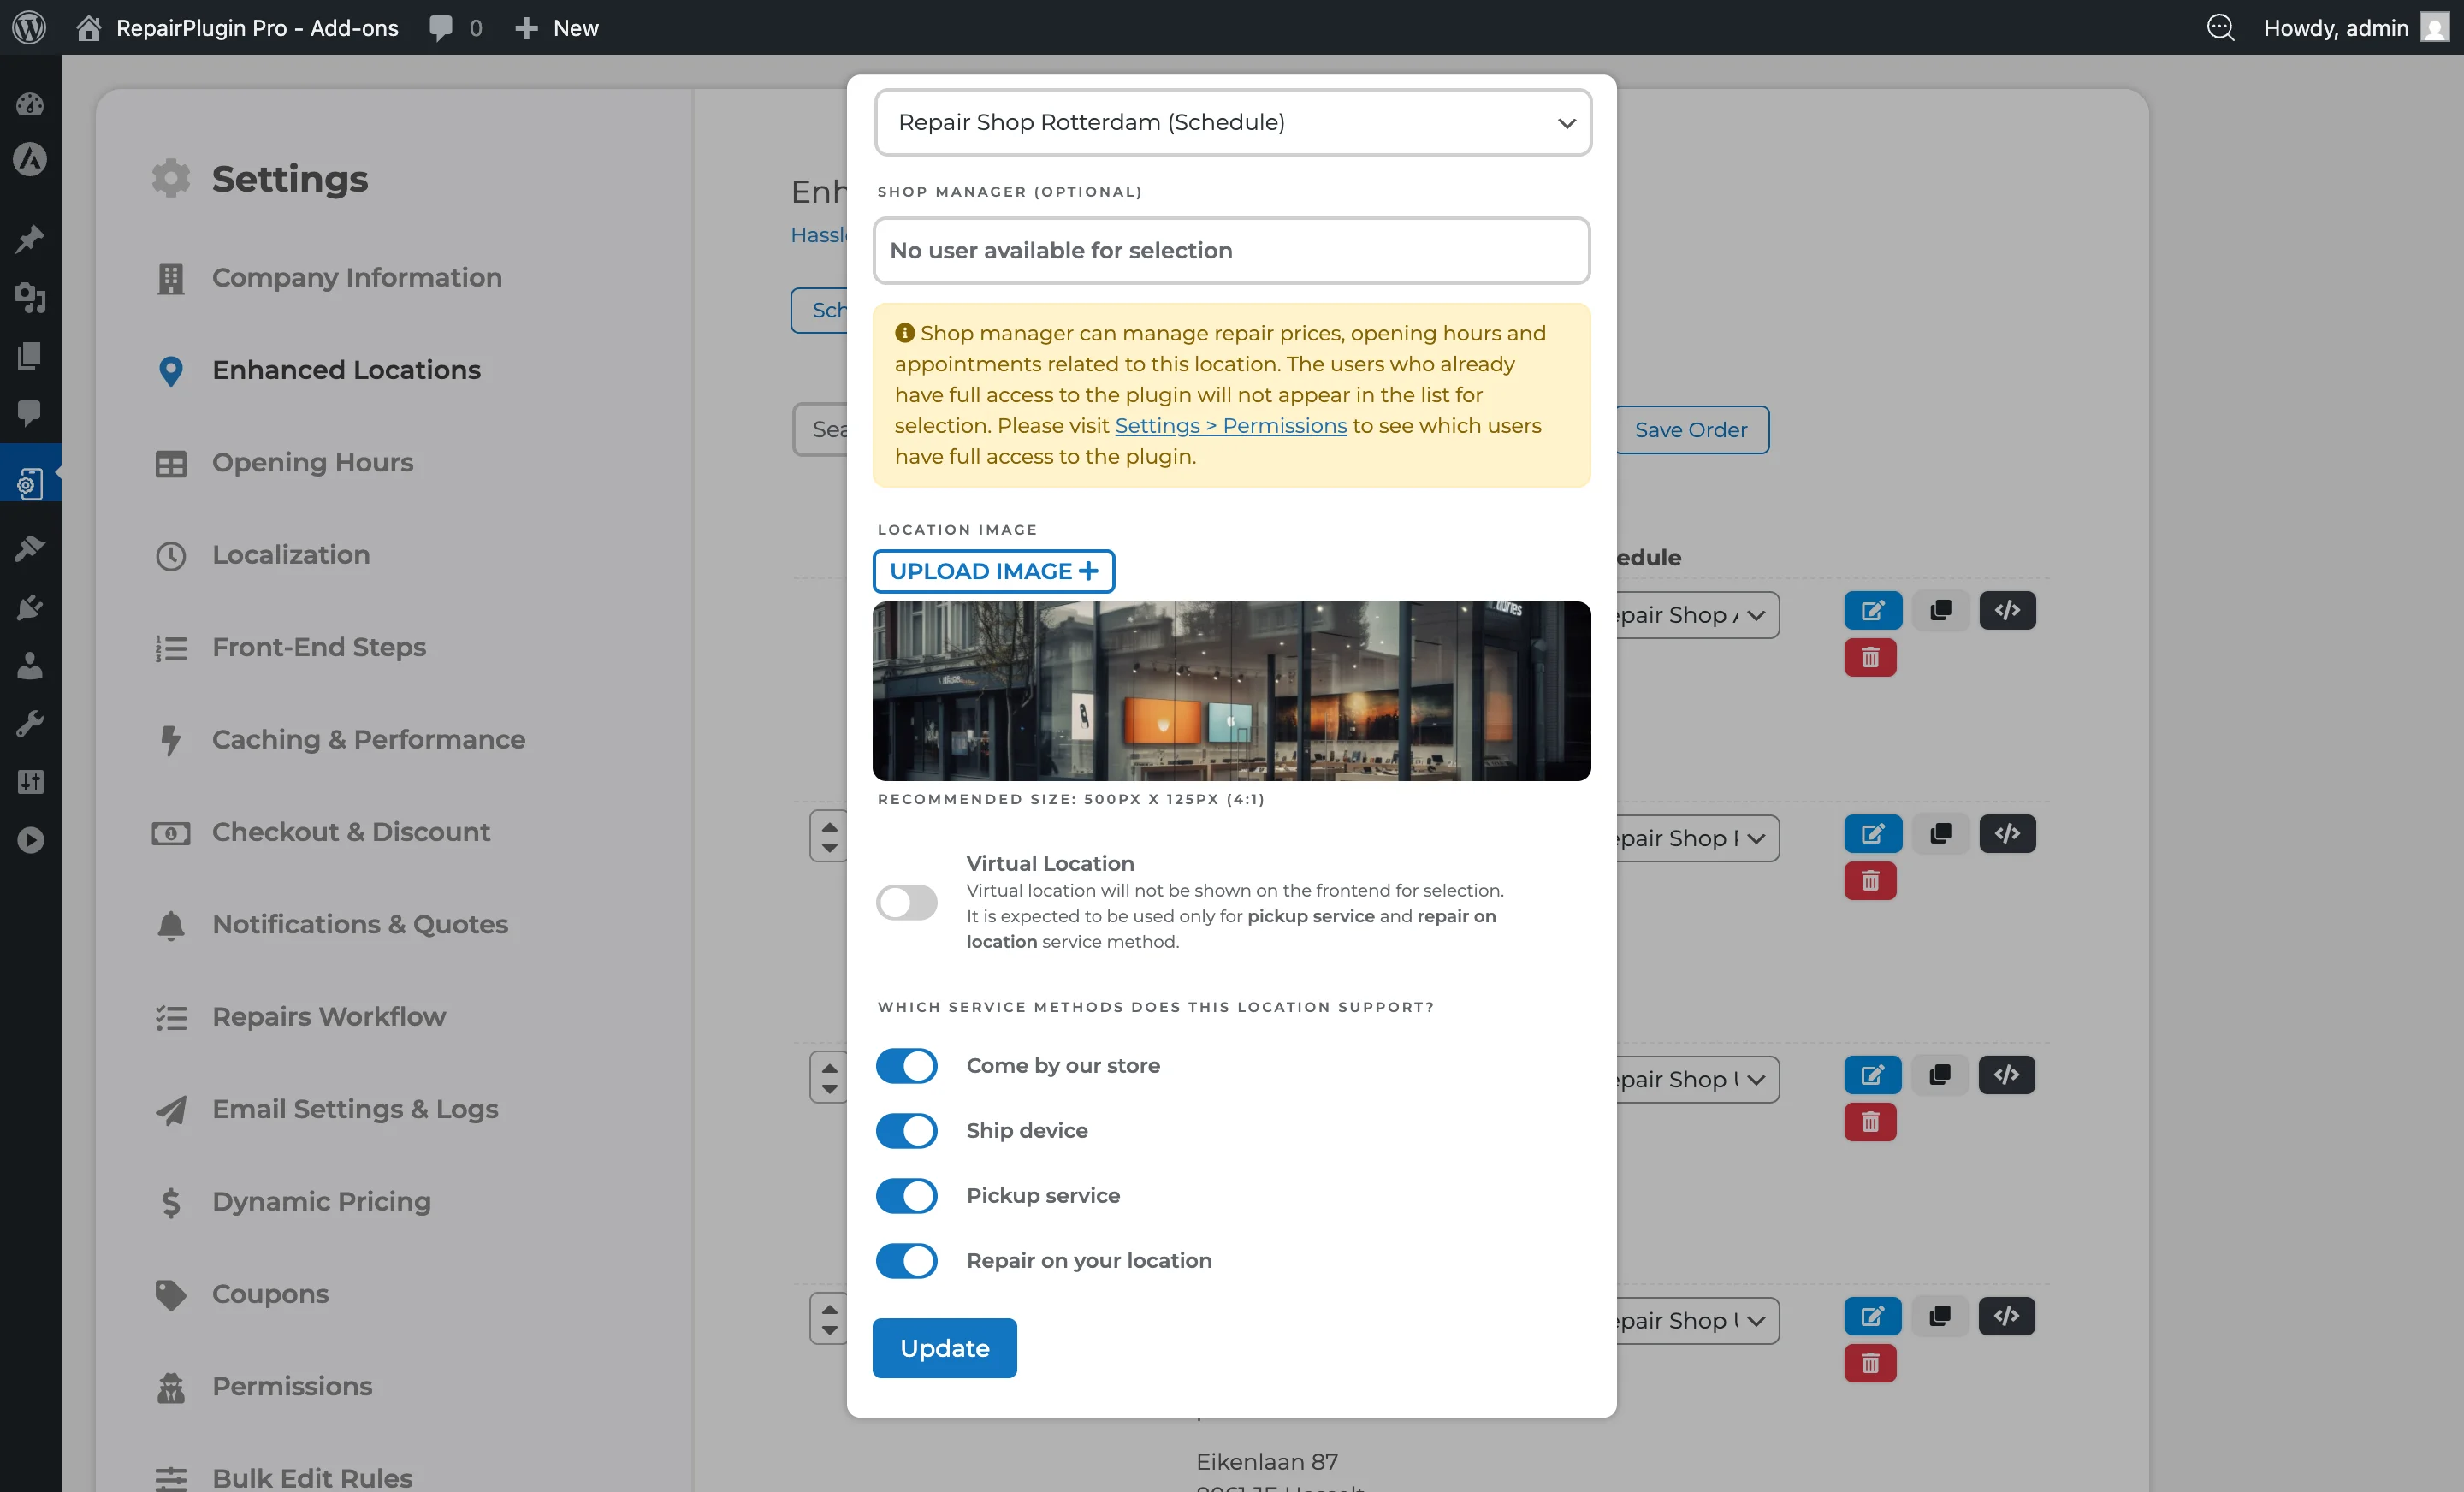2464x1492 pixels.
Task: Click the duplicate copy icon in second row
Action: (1940, 833)
